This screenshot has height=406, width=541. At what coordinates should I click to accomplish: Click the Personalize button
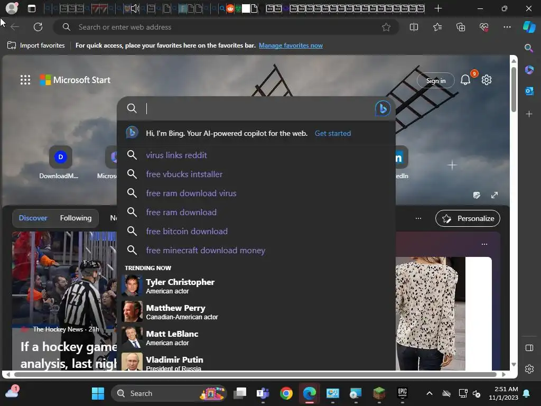[468, 218]
